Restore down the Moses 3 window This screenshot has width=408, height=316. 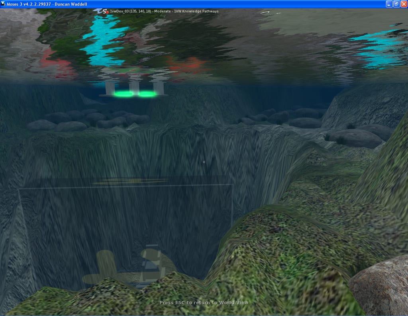click(396, 4)
